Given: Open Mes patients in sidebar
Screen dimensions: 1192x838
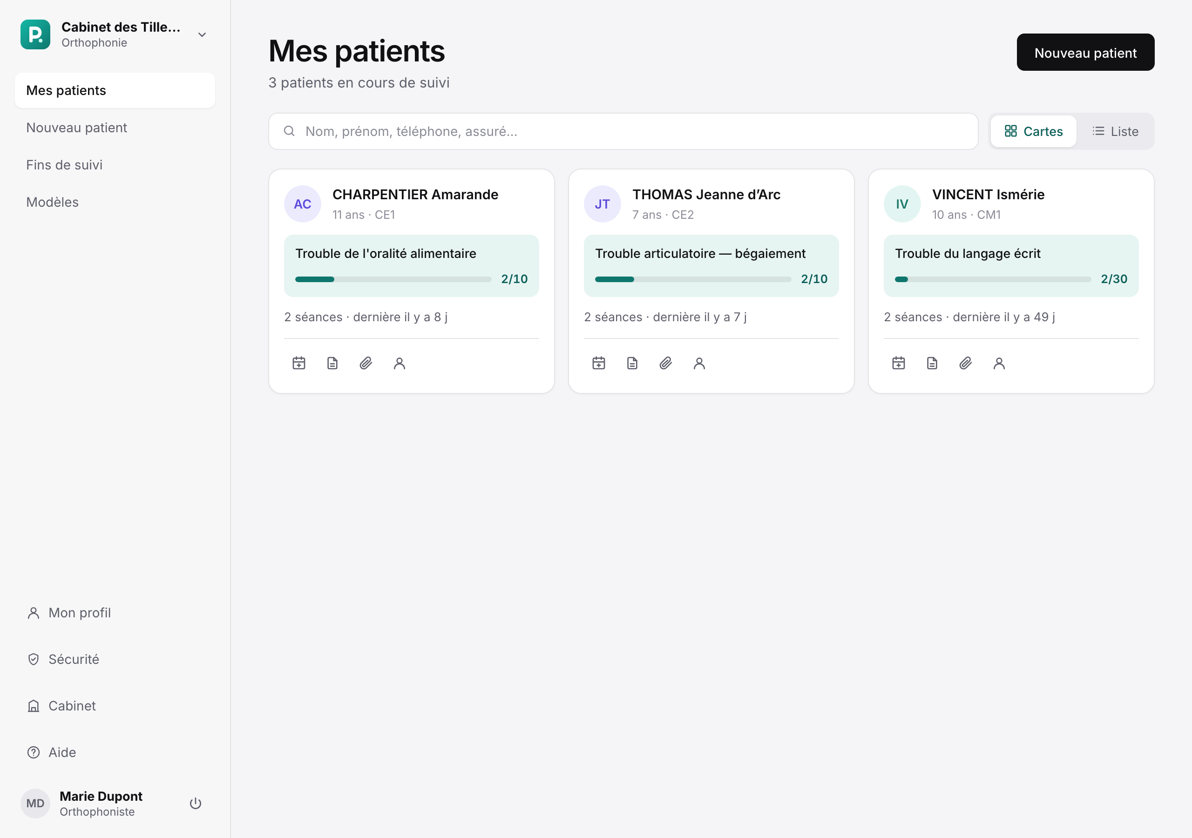Looking at the screenshot, I should click(115, 90).
